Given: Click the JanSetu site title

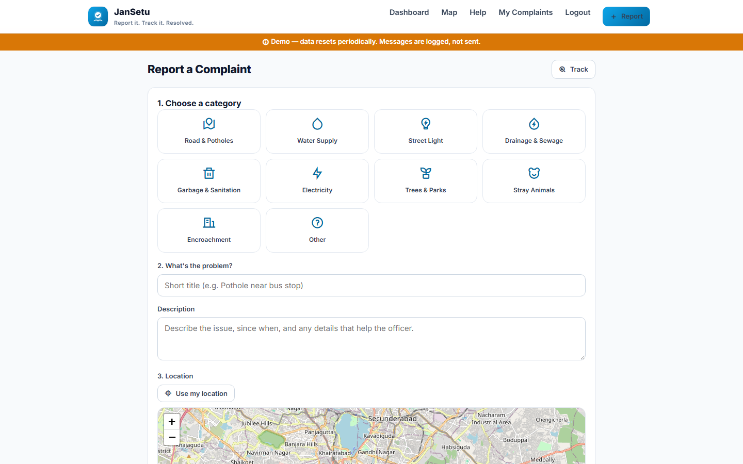Looking at the screenshot, I should point(132,12).
